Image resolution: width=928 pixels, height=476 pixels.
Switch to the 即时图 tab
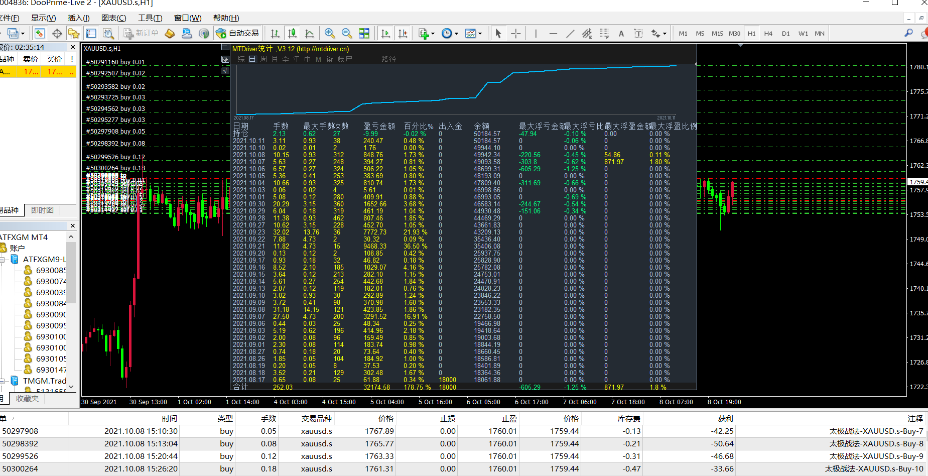click(x=42, y=210)
